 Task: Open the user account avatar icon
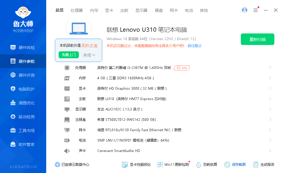(245, 10)
